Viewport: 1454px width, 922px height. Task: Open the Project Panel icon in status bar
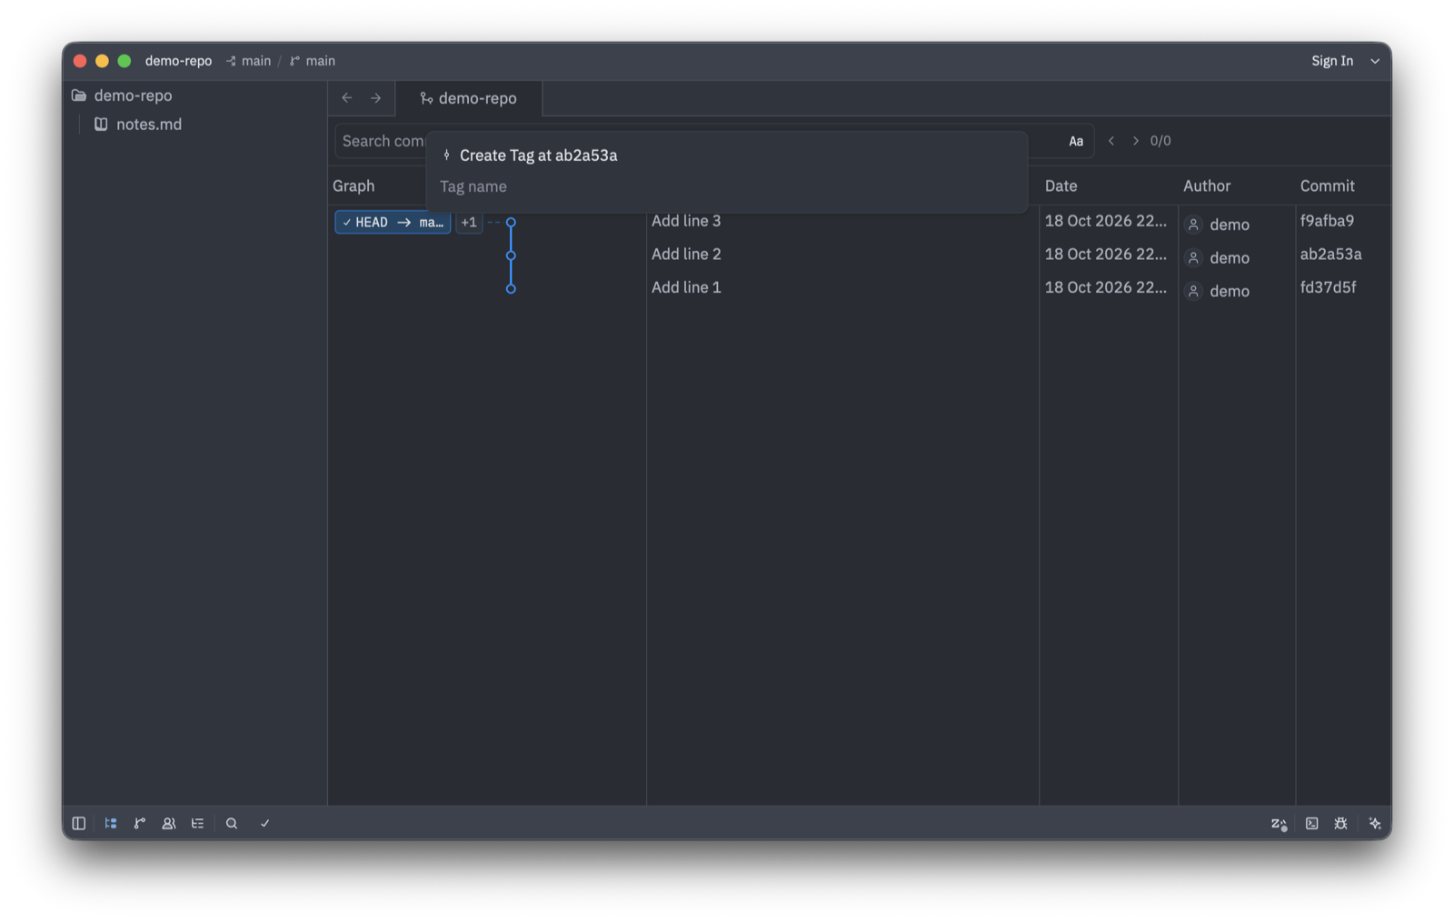[111, 823]
